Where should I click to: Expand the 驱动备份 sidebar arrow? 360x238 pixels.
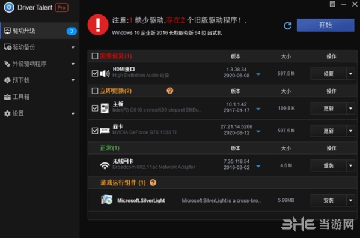(73, 47)
